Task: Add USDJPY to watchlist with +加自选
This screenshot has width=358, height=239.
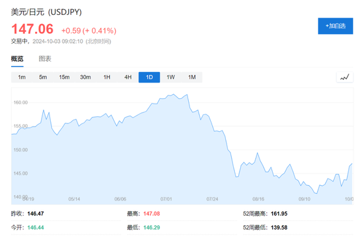Action: [x=335, y=26]
